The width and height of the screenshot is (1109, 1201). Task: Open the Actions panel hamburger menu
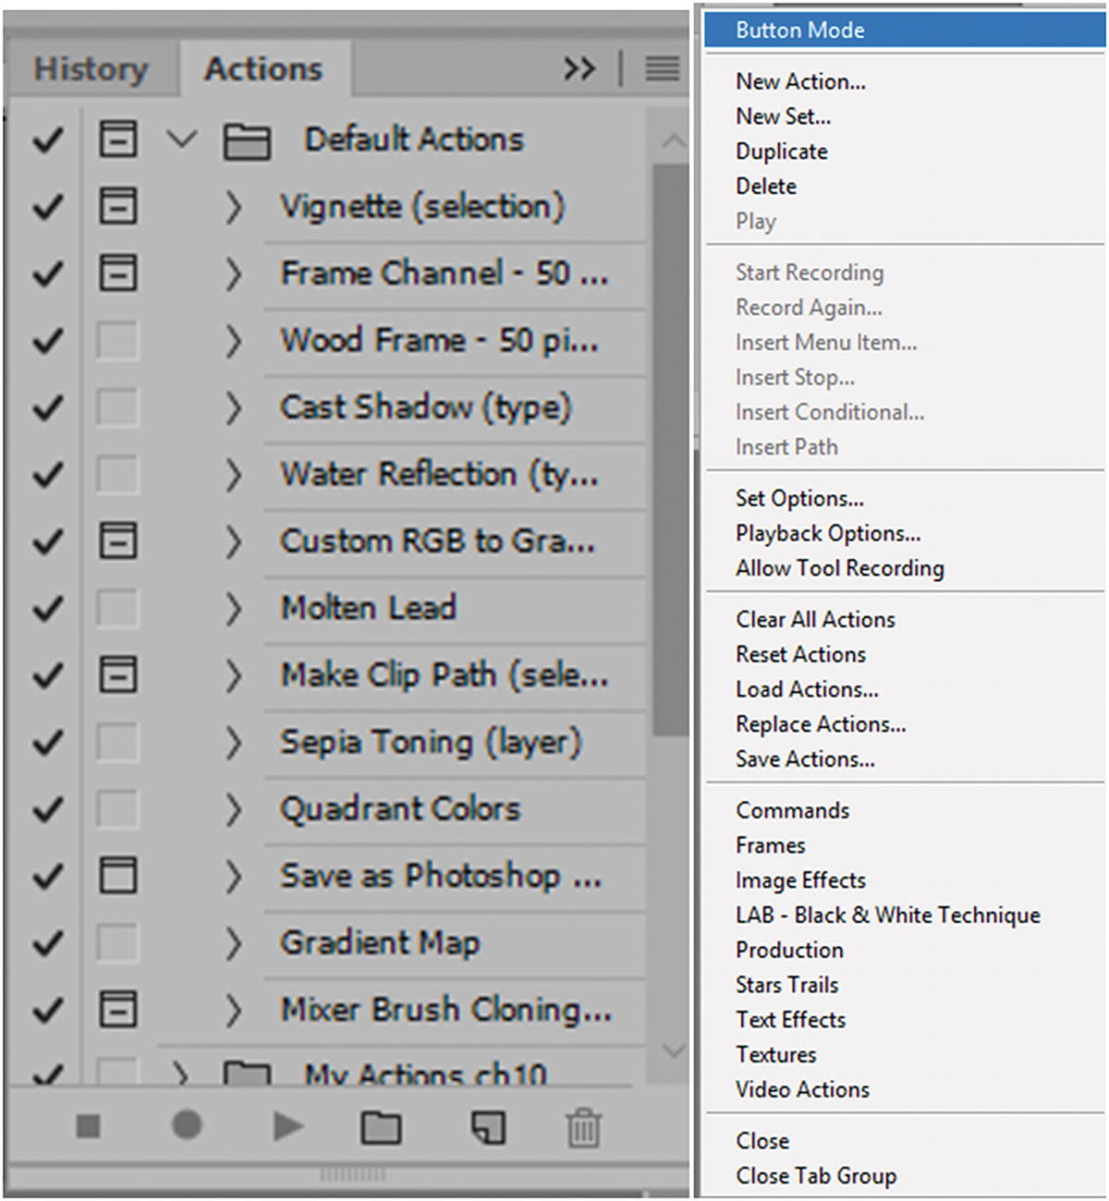(662, 68)
